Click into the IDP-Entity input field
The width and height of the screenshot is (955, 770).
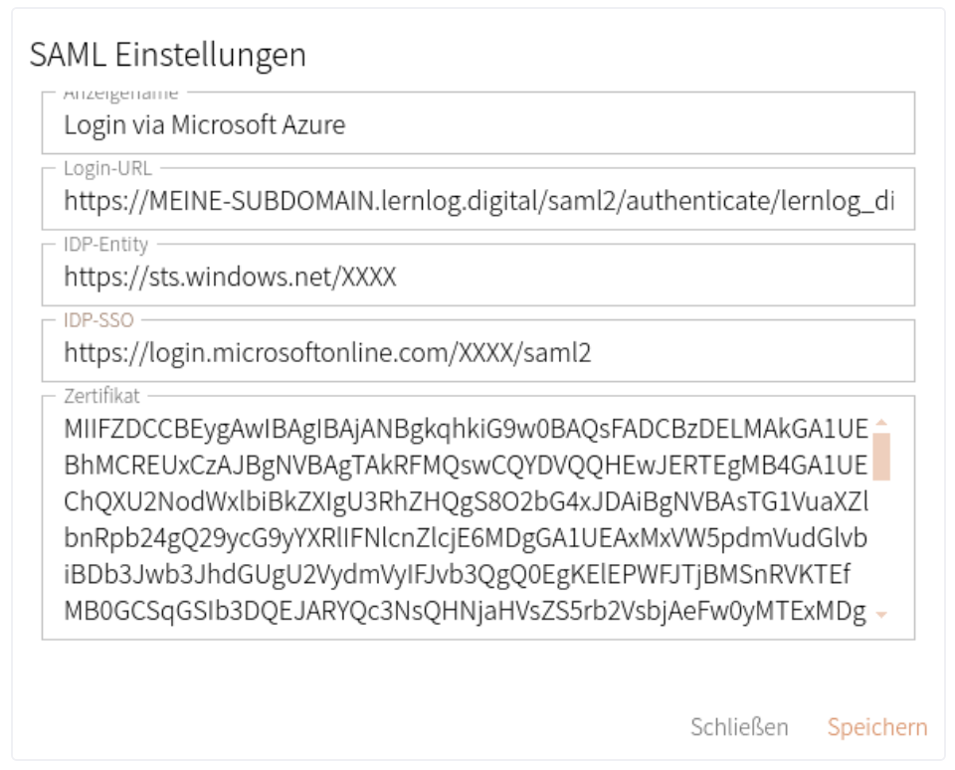tap(477, 278)
